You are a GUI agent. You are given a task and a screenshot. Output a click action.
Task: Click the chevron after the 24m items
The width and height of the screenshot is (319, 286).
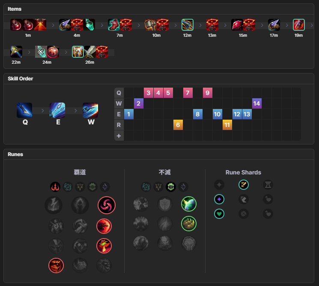pos(66,52)
